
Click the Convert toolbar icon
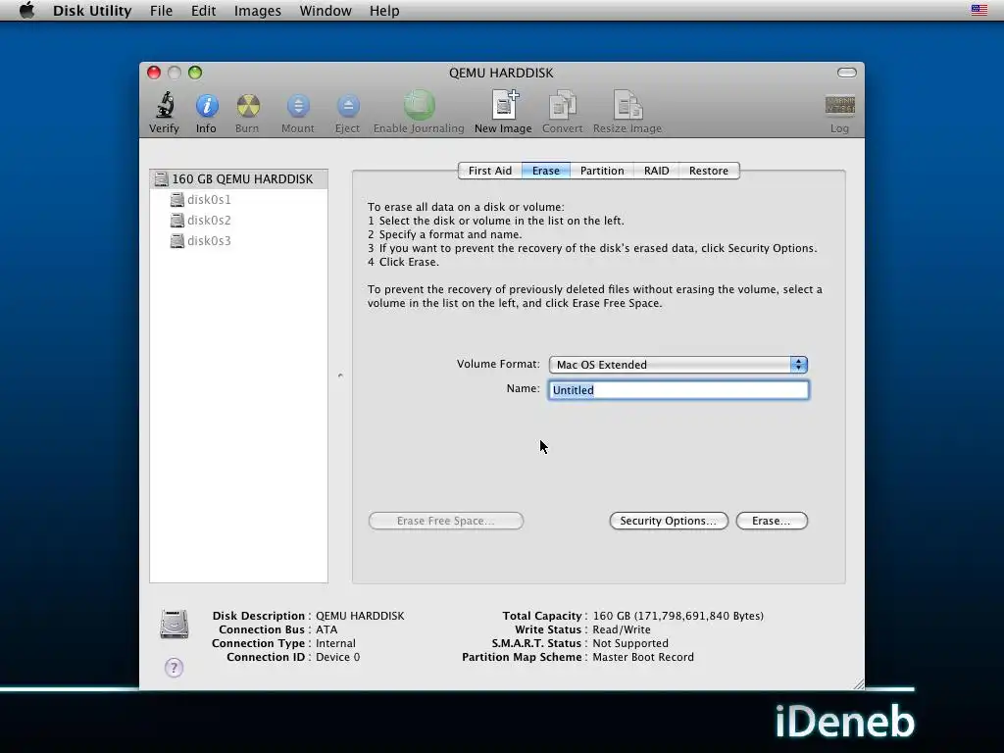coord(562,105)
